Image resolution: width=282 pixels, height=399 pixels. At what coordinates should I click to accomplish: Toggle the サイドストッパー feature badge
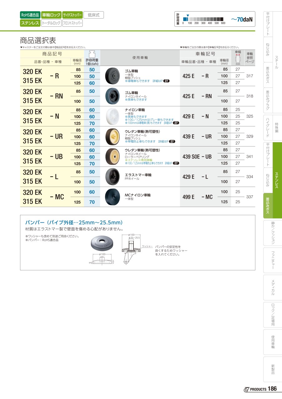click(x=72, y=15)
